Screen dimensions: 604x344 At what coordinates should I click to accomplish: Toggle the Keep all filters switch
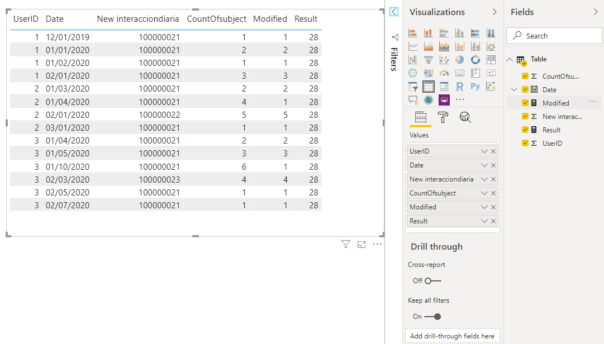[x=432, y=317]
